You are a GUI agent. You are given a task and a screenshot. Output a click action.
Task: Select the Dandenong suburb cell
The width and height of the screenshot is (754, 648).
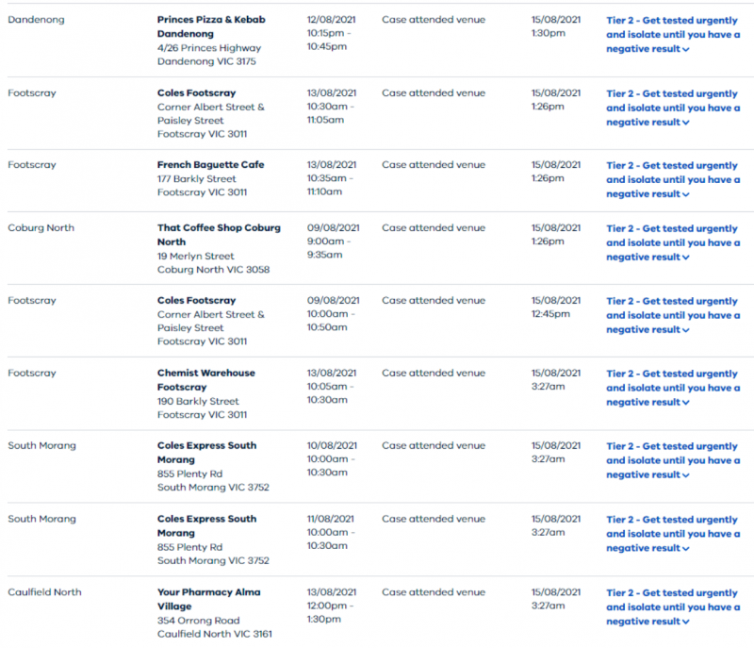[x=36, y=19]
